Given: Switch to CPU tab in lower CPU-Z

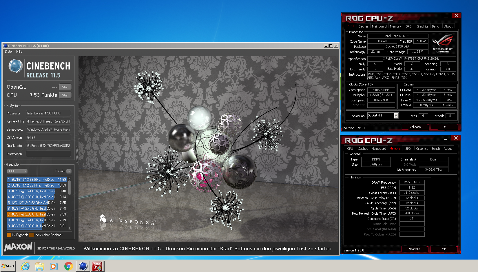Looking at the screenshot, I should [x=350, y=149].
